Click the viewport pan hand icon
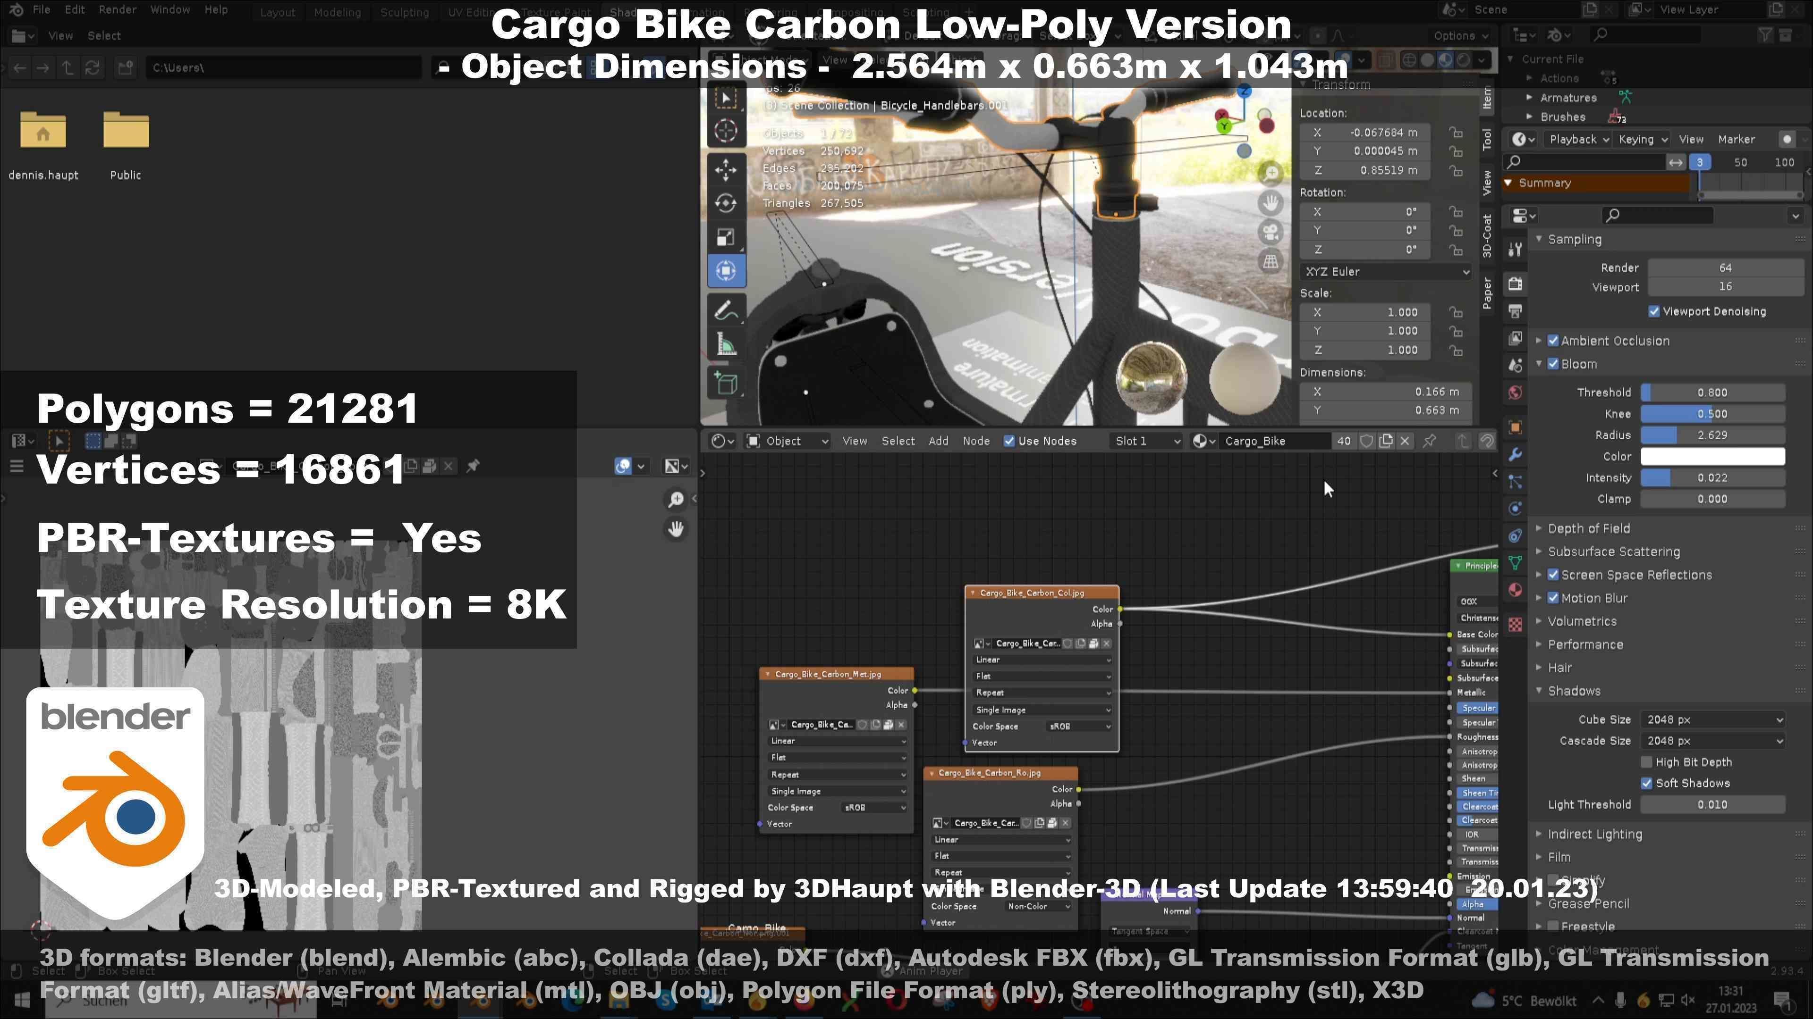Image resolution: width=1813 pixels, height=1019 pixels. 1271,203
